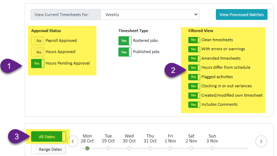Click View Processed Batches button
The height and width of the screenshot is (156, 277).
click(241, 14)
